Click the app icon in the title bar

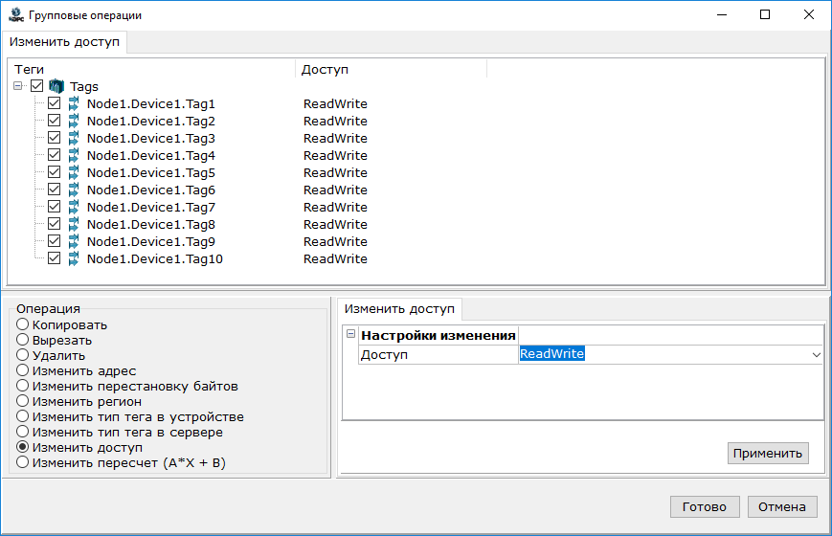pos(14,14)
